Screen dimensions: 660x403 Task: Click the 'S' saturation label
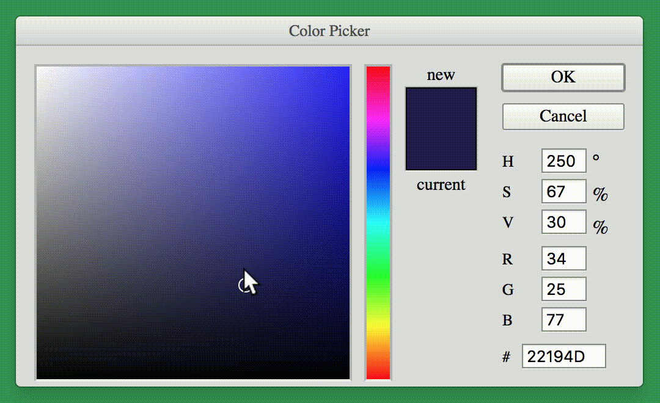[x=507, y=192]
